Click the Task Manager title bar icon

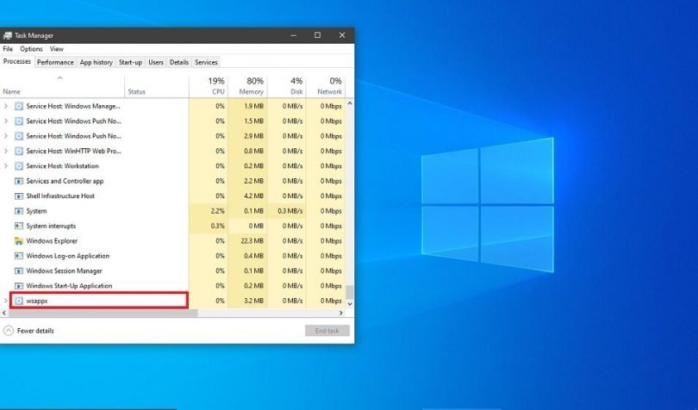(x=8, y=35)
